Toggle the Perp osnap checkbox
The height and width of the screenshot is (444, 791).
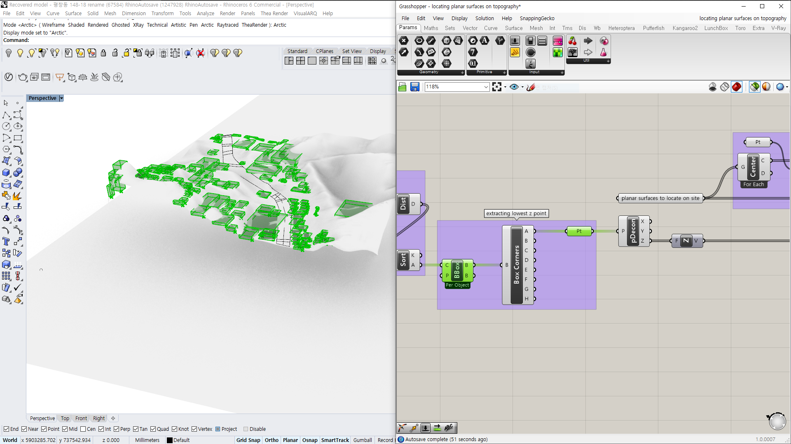tap(117, 429)
